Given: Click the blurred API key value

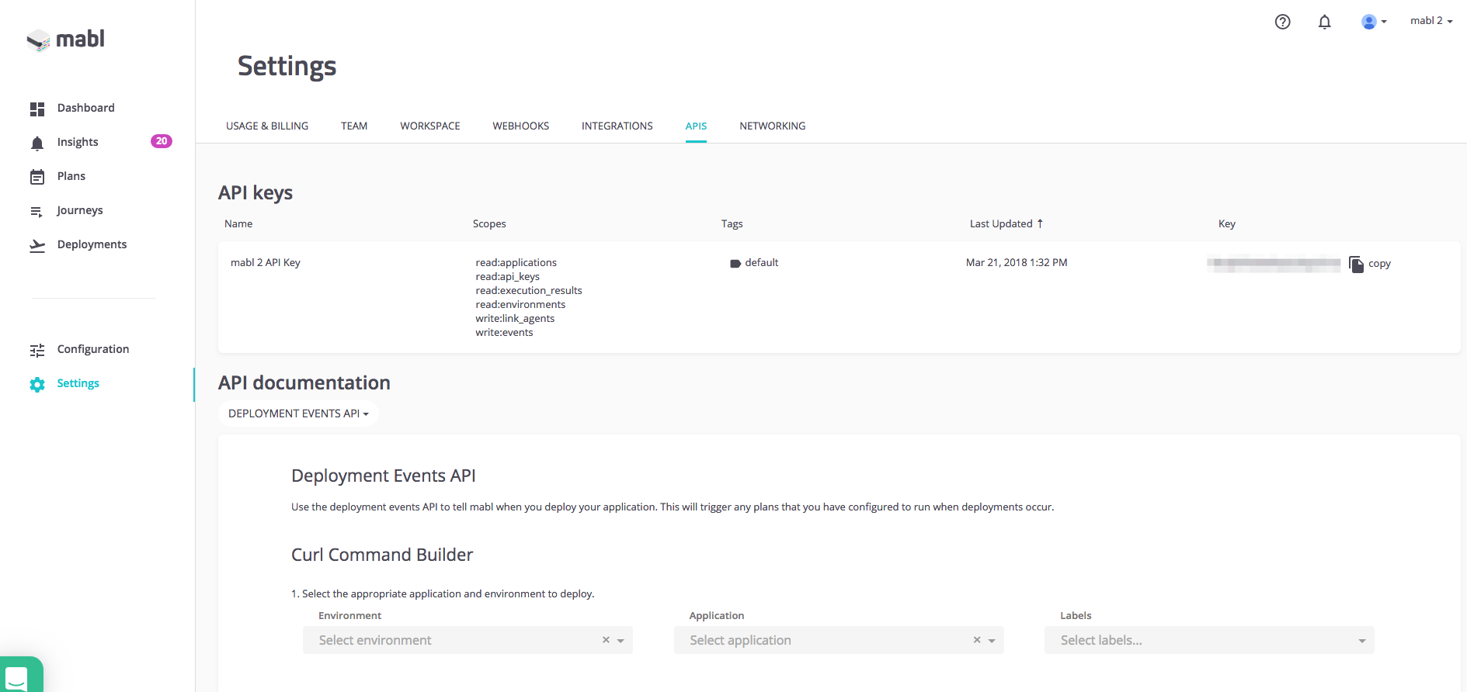Looking at the screenshot, I should pos(1274,264).
